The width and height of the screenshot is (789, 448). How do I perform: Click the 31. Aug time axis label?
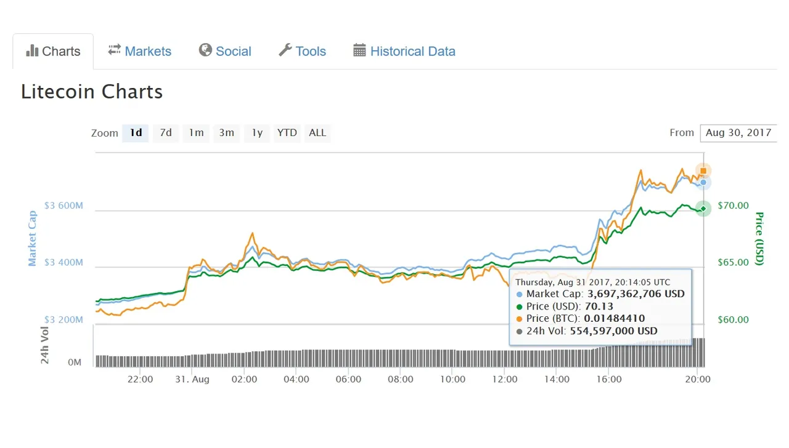[192, 379]
